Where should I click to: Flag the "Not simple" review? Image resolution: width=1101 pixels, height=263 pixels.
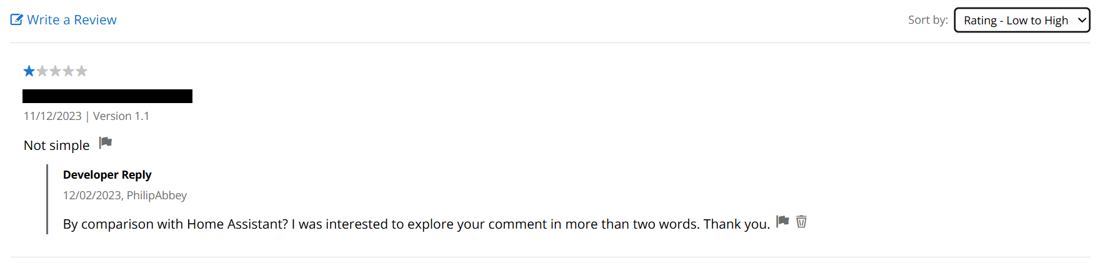[106, 143]
